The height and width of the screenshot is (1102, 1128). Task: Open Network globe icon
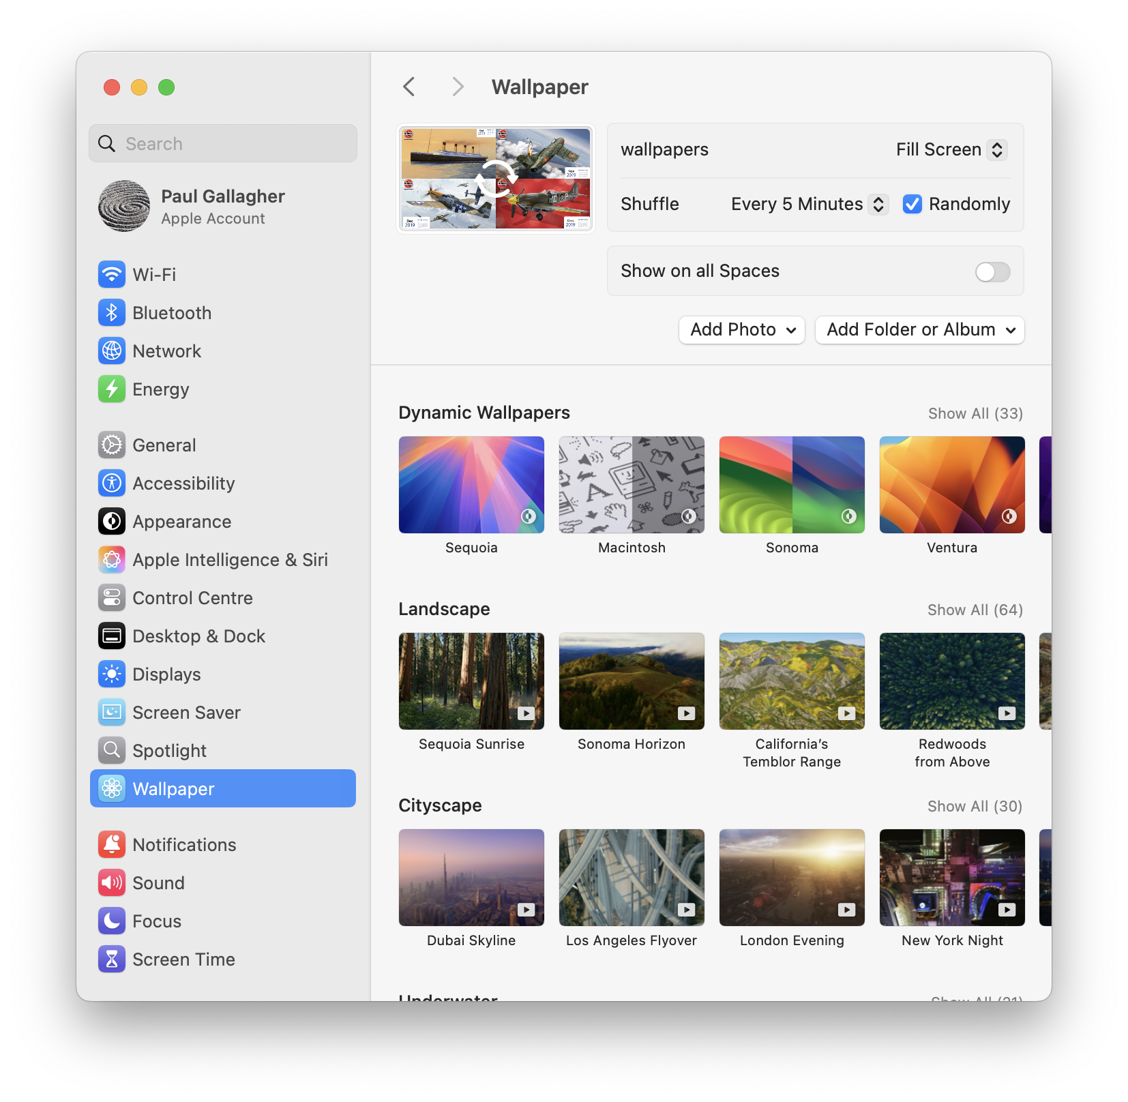[x=112, y=351]
